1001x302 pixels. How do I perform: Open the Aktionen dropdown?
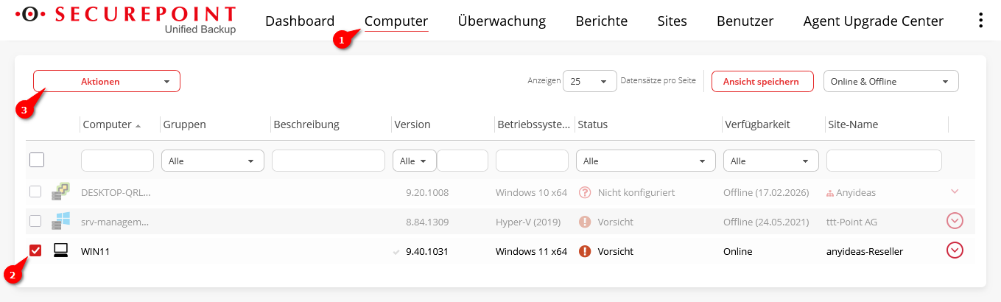pyautogui.click(x=107, y=81)
